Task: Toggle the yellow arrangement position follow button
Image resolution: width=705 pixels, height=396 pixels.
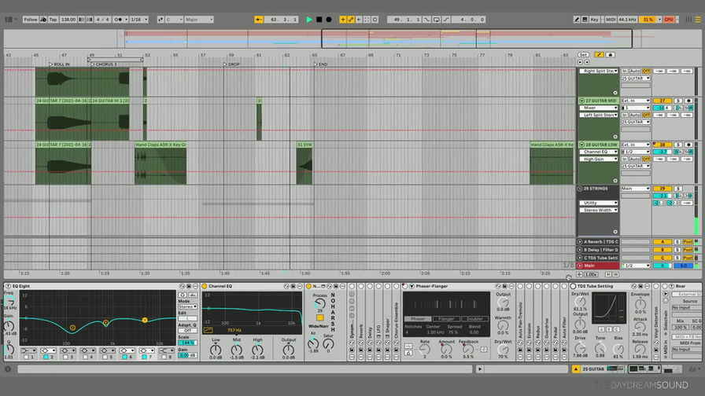Action: click(259, 20)
